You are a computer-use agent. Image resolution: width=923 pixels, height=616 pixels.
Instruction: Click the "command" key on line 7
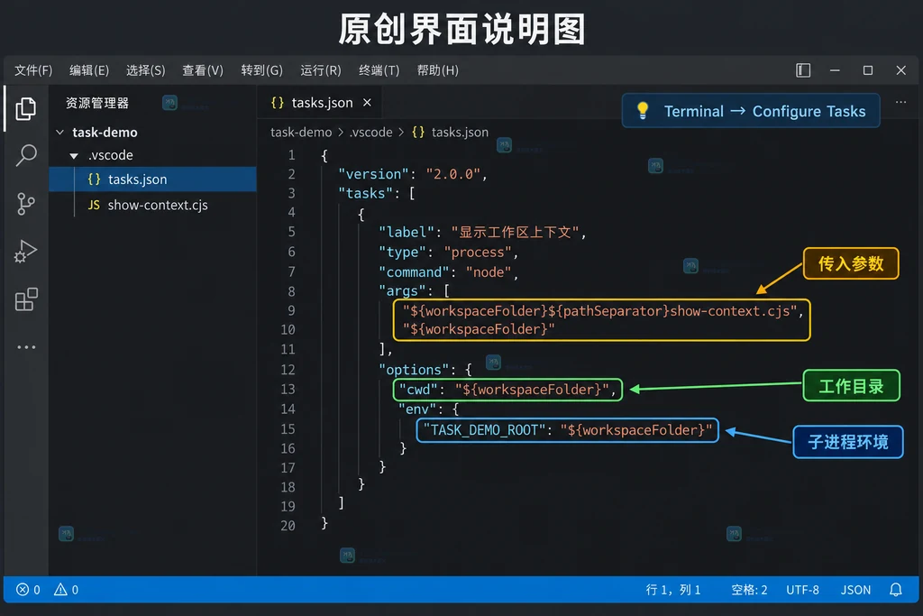coord(414,272)
